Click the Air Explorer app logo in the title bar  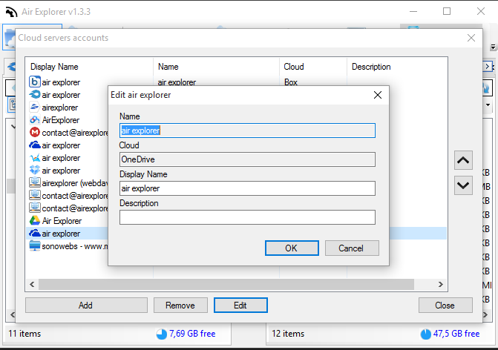(11, 12)
